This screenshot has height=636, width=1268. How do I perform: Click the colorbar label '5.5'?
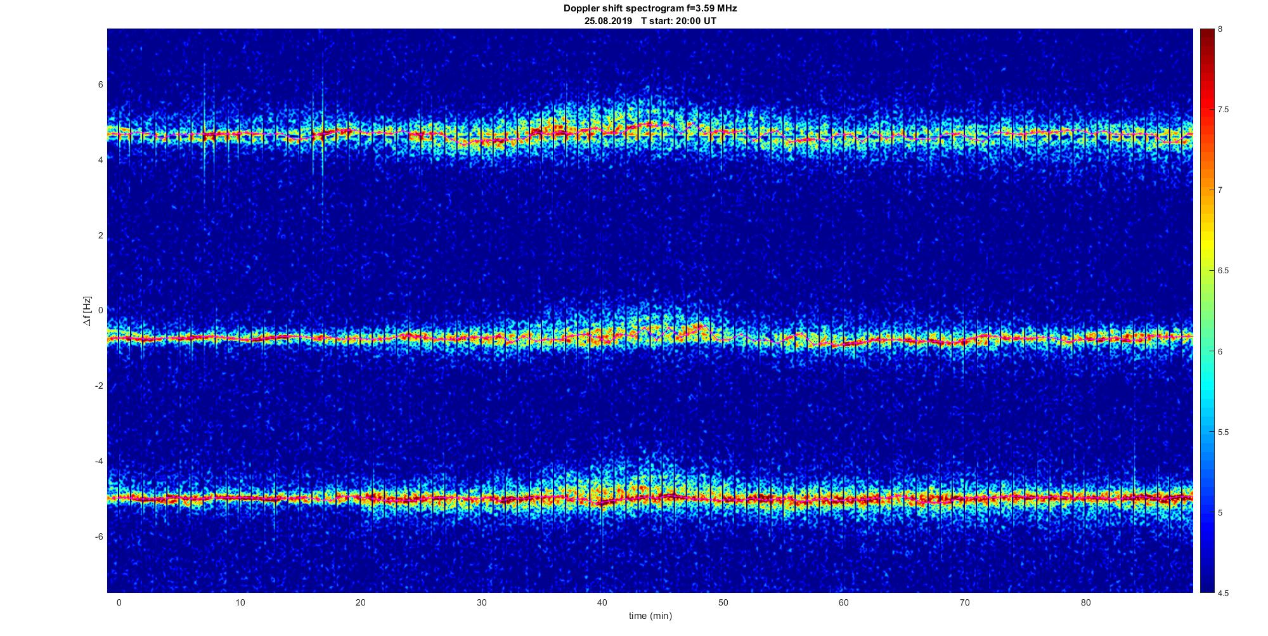click(1224, 432)
